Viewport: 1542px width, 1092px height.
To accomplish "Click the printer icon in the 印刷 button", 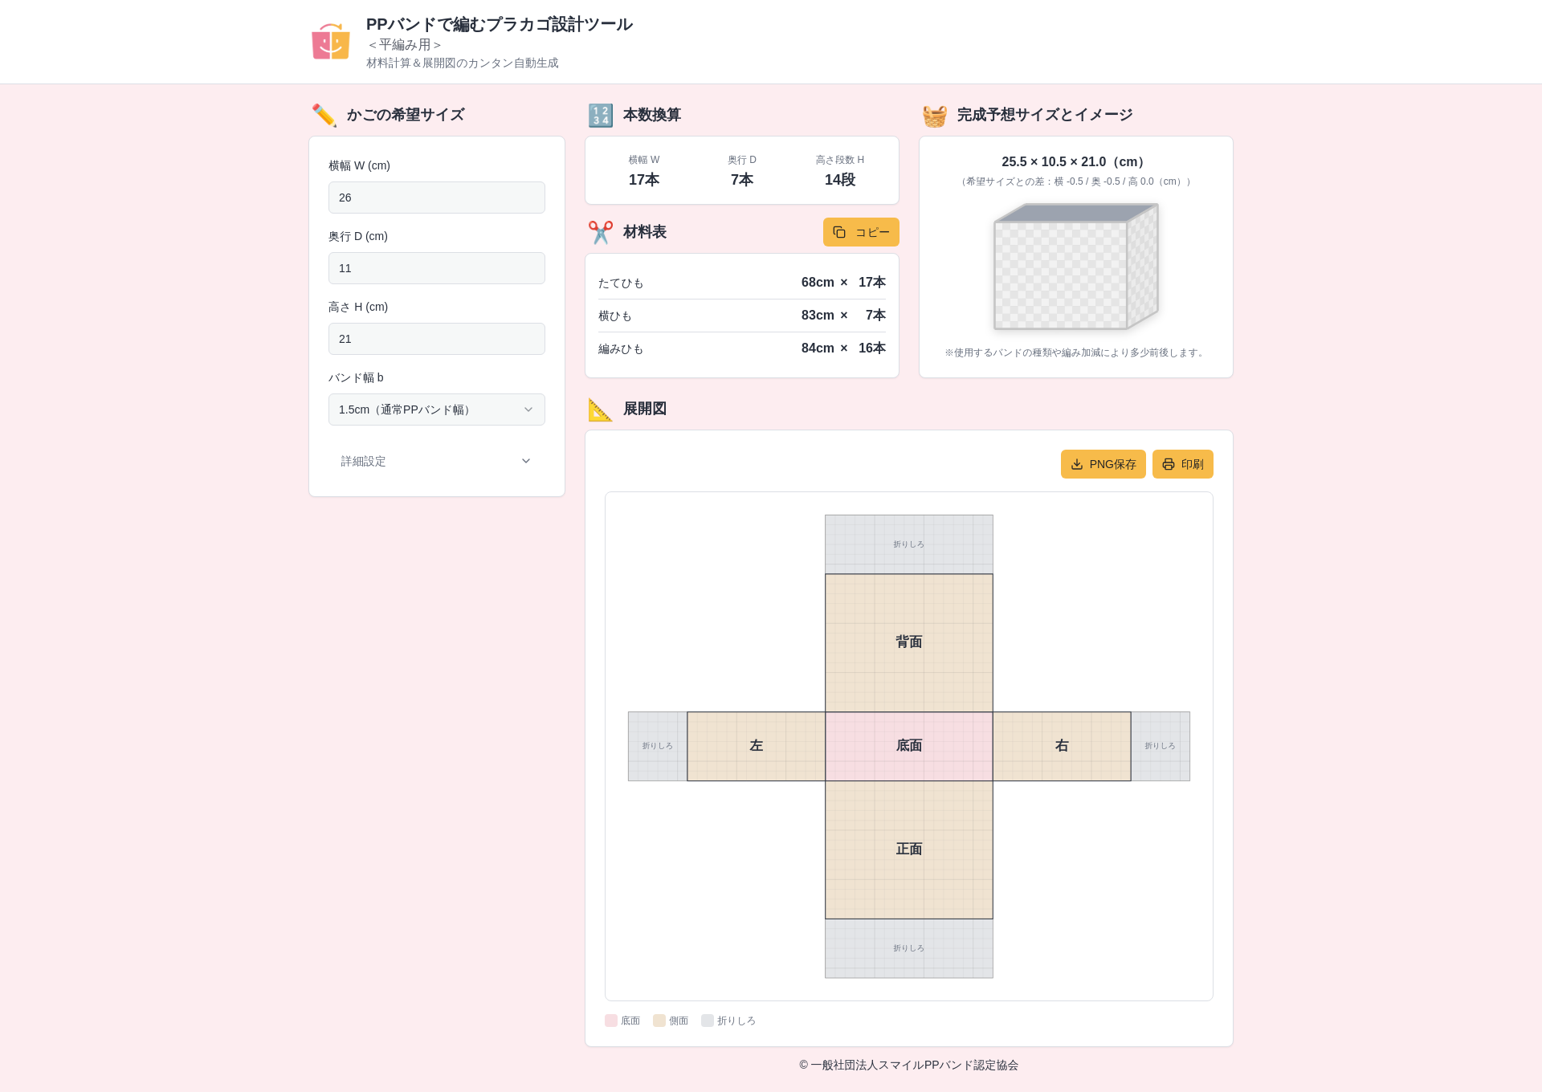I will [x=1169, y=464].
